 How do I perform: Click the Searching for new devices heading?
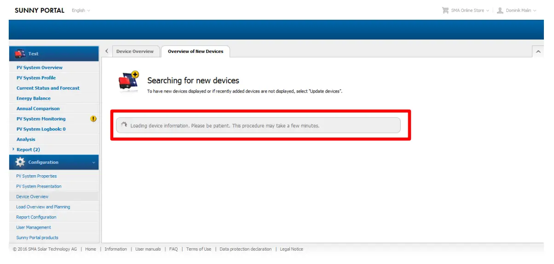point(193,80)
